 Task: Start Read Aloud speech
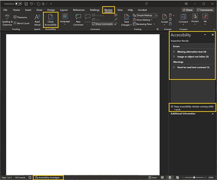click(37, 20)
